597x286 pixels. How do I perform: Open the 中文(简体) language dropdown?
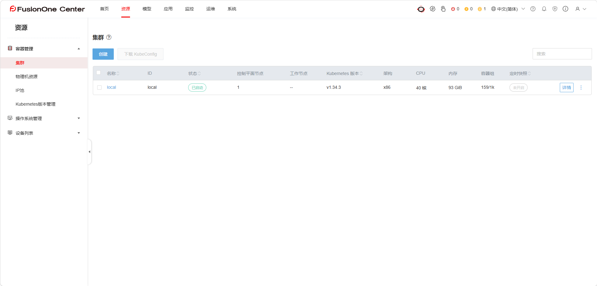pyautogui.click(x=508, y=9)
